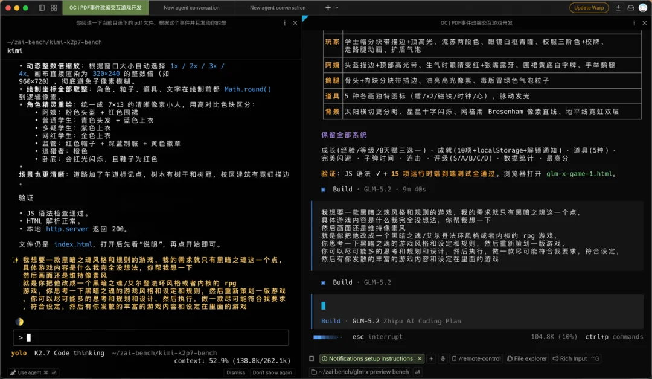Open left pane three-dot options menu
This screenshot has width=652, height=379.
coord(284,23)
